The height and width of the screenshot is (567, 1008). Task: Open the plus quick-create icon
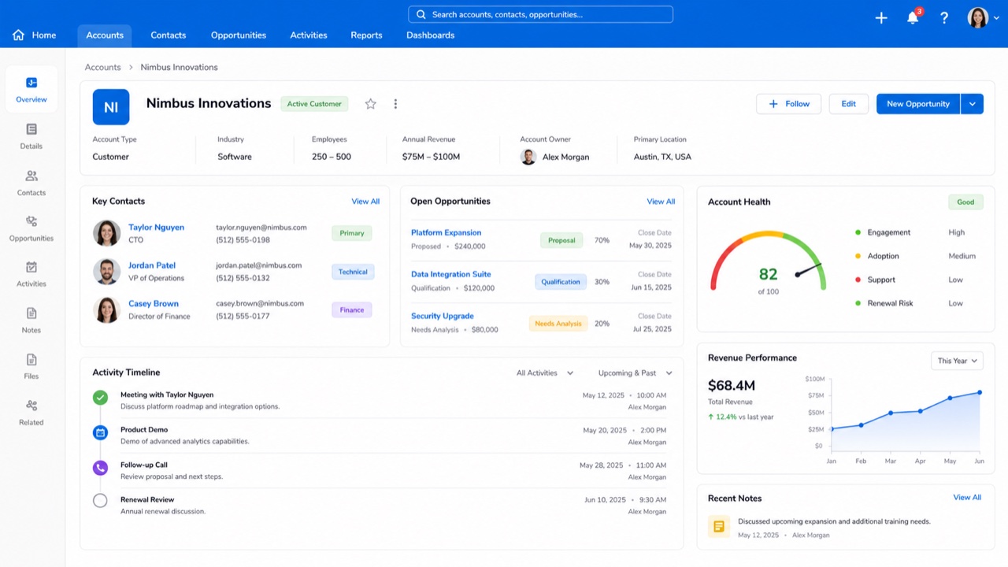click(x=881, y=18)
